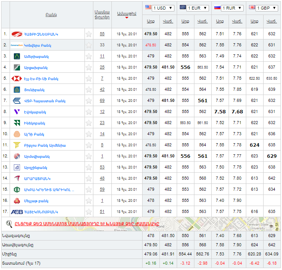Click Արմսվիսբանկ GBP sell value 629
The image size is (282, 270).
[272, 156]
